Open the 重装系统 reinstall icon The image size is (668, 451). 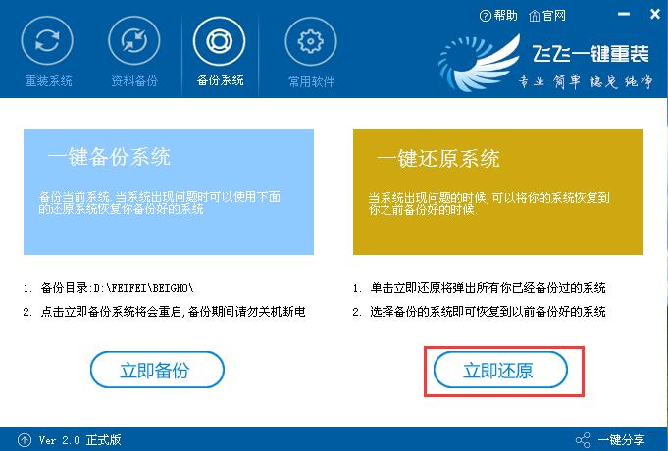point(47,41)
